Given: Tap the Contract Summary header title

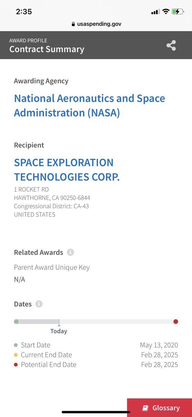Looking at the screenshot, I should point(47,49).
